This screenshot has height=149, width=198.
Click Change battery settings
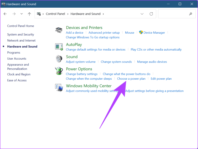coord(82,74)
